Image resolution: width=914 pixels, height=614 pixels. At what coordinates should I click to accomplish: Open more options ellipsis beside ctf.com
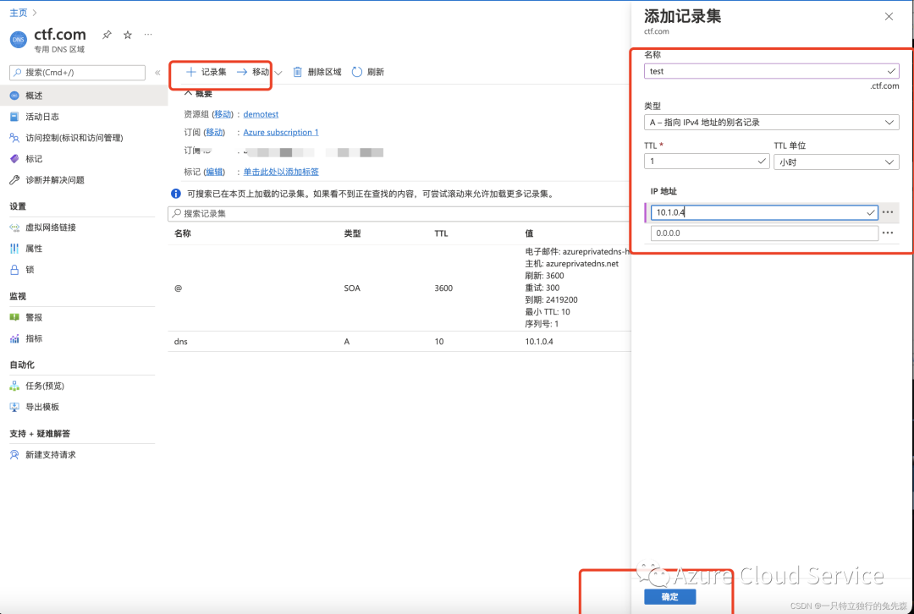click(x=148, y=35)
